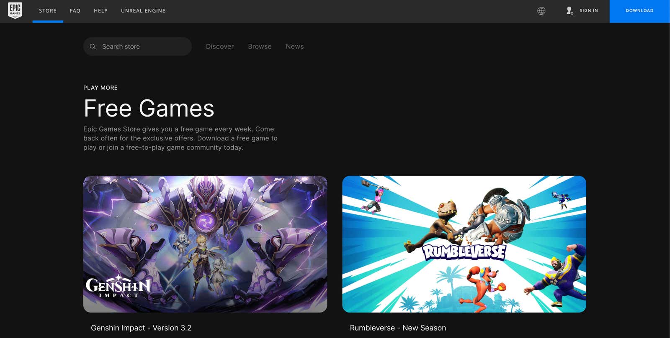Open the Store tab

point(48,11)
